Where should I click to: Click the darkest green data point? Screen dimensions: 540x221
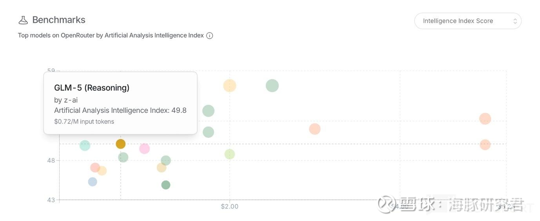tap(166, 185)
